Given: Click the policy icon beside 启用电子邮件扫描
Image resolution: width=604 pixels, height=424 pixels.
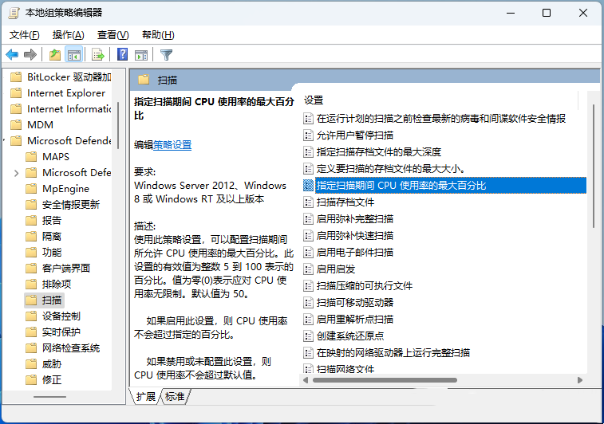Looking at the screenshot, I should click(x=308, y=253).
